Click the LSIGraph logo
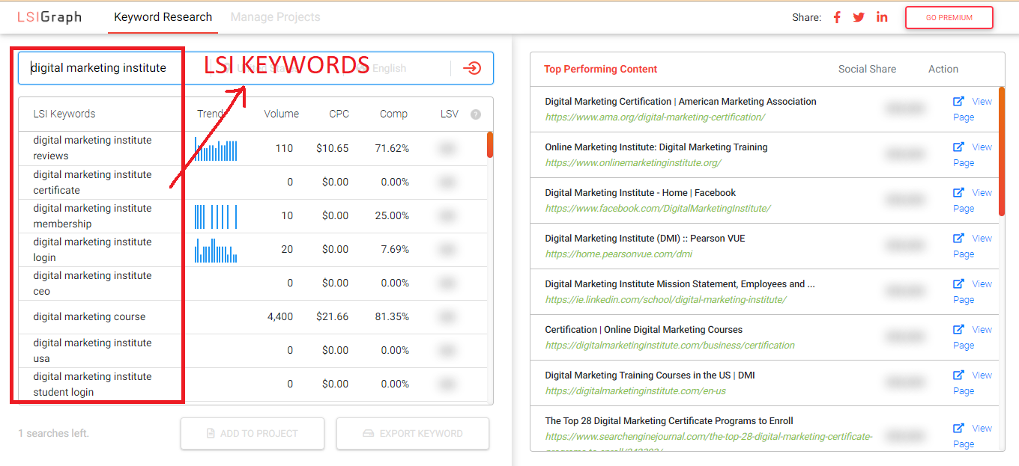 (49, 16)
